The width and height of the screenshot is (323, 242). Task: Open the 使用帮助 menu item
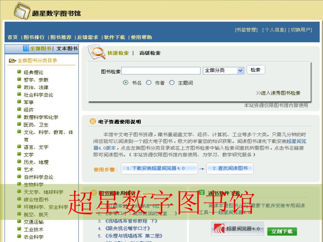[141, 37]
